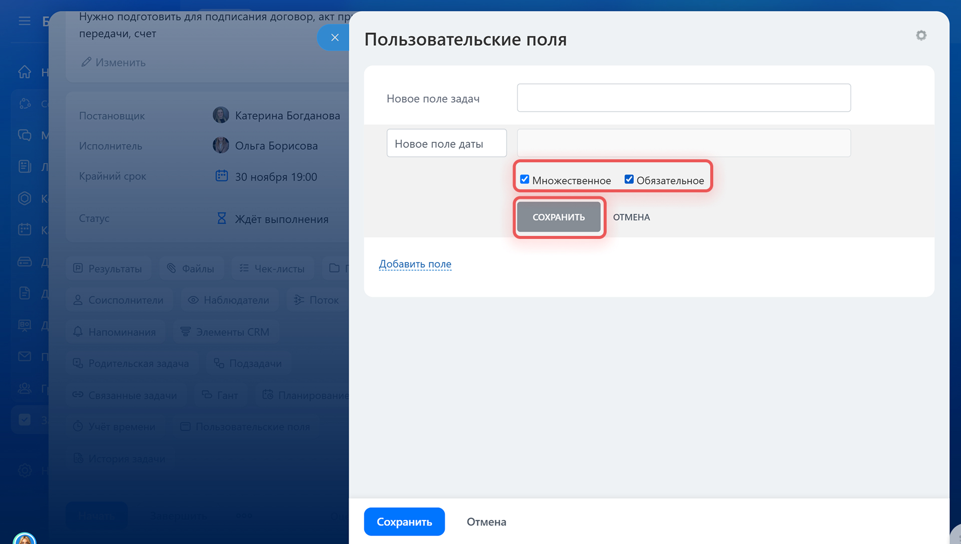Image resolution: width=961 pixels, height=544 pixels.
Task: Uncheck the Множественное checkbox
Action: pos(525,179)
